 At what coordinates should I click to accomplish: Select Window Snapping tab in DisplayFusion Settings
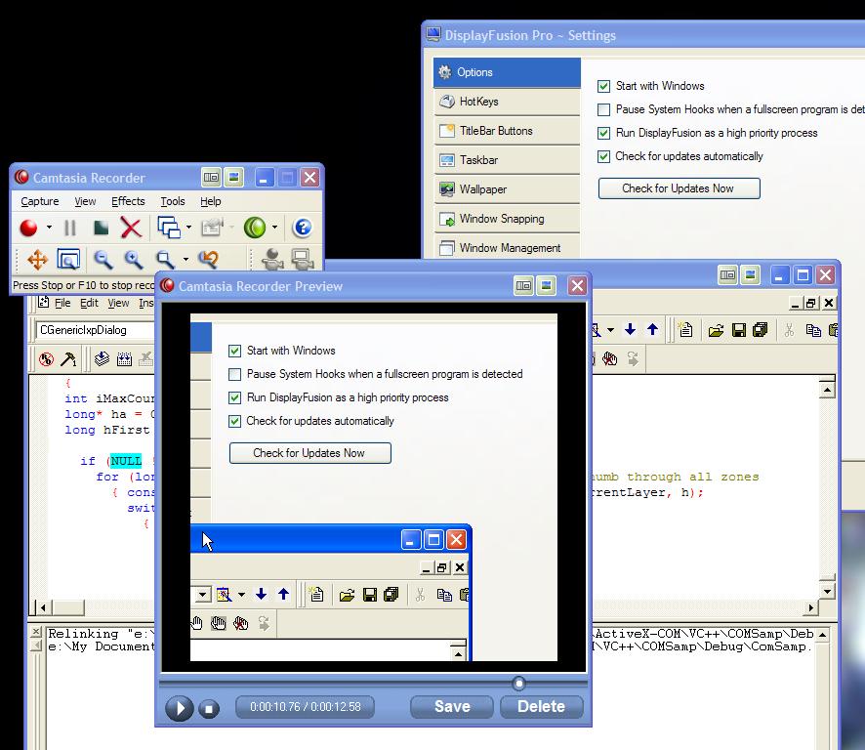tap(507, 219)
